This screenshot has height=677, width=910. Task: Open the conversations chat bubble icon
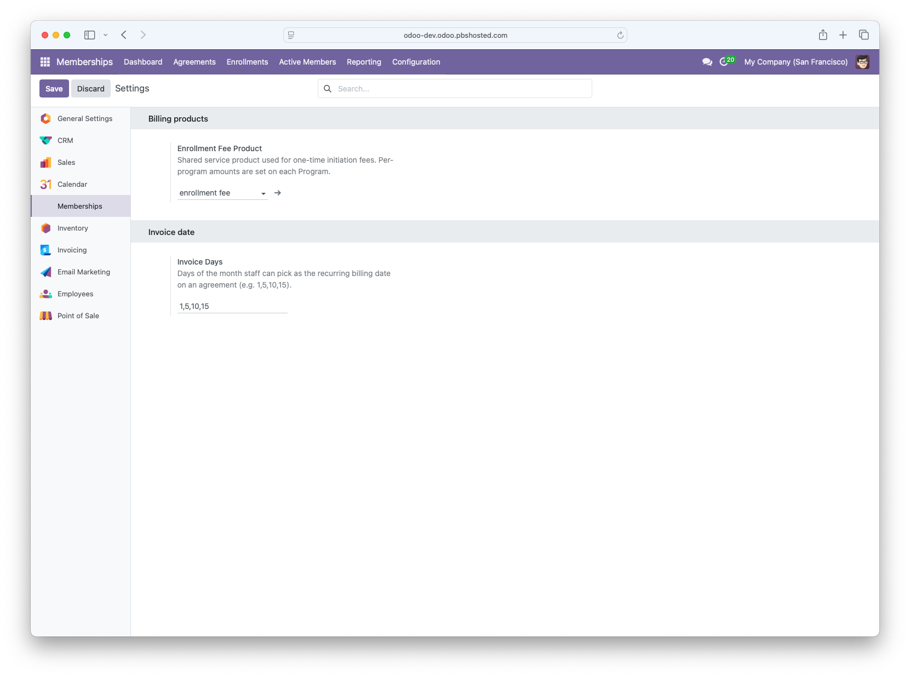tap(707, 62)
